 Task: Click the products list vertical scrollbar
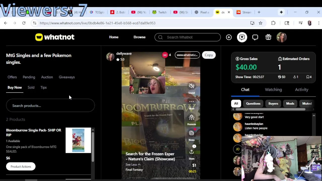(x=93, y=147)
